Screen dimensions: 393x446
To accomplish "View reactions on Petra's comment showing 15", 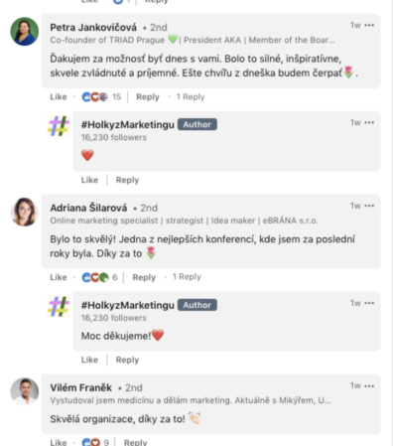I will coord(101,97).
